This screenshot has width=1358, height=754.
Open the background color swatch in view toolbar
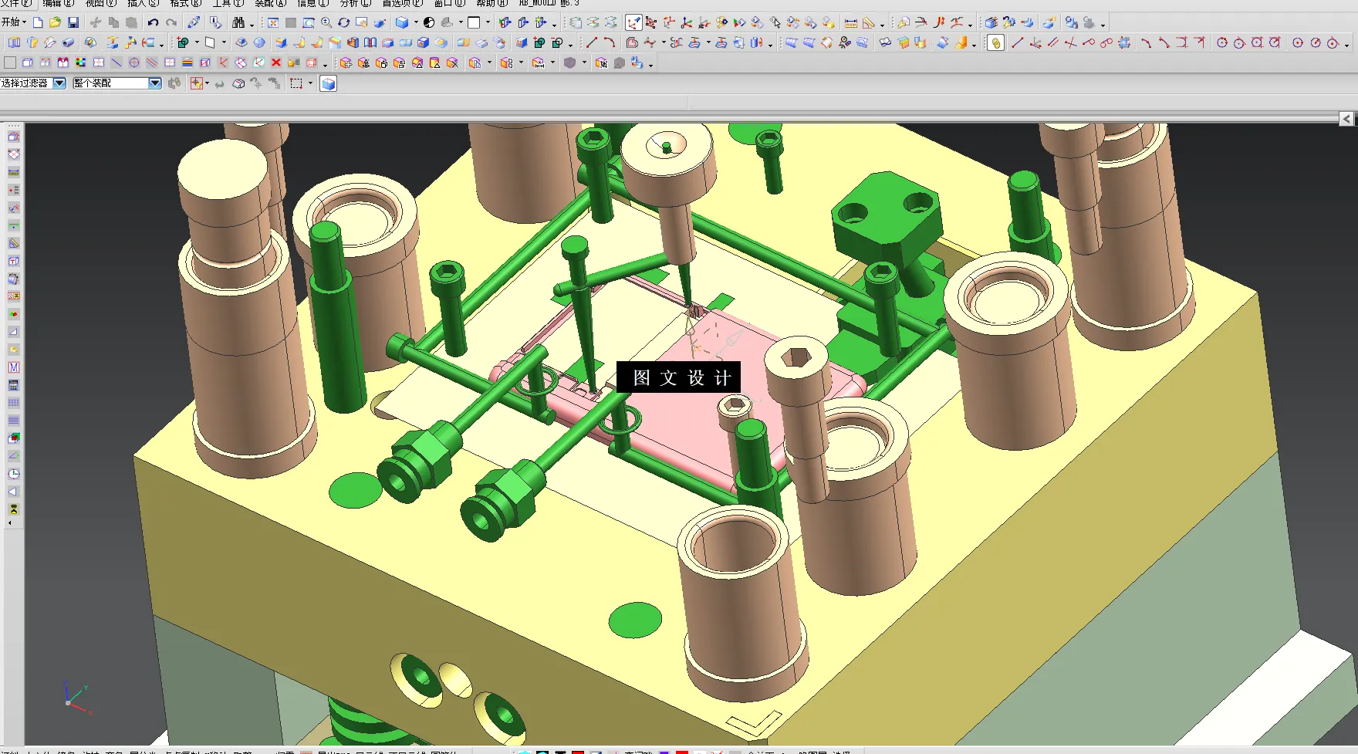[473, 22]
